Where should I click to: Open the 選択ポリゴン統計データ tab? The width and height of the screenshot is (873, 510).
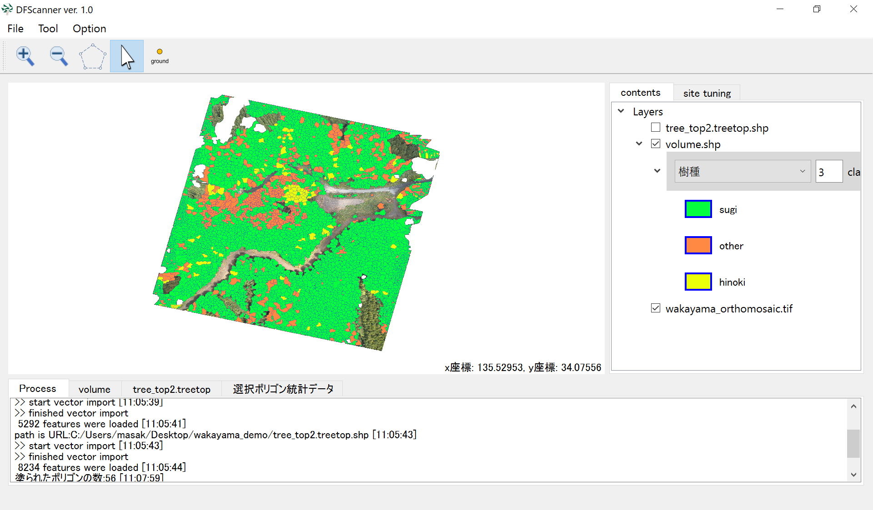[283, 389]
